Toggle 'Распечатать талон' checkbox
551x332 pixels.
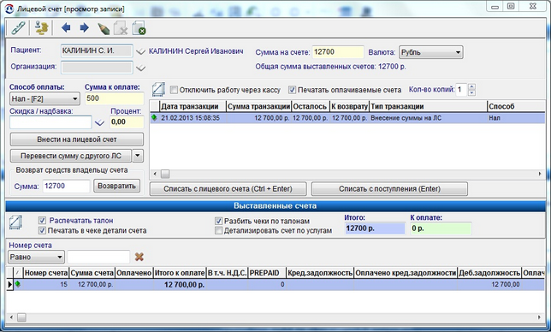[x=42, y=220]
